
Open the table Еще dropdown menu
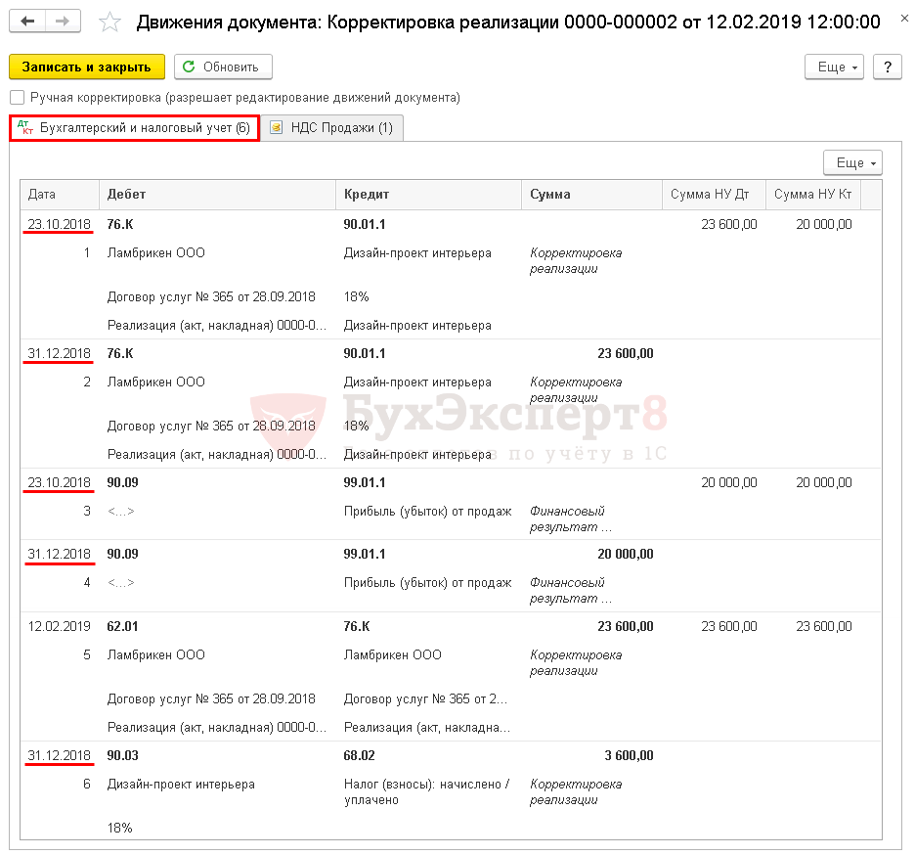pyautogui.click(x=852, y=162)
